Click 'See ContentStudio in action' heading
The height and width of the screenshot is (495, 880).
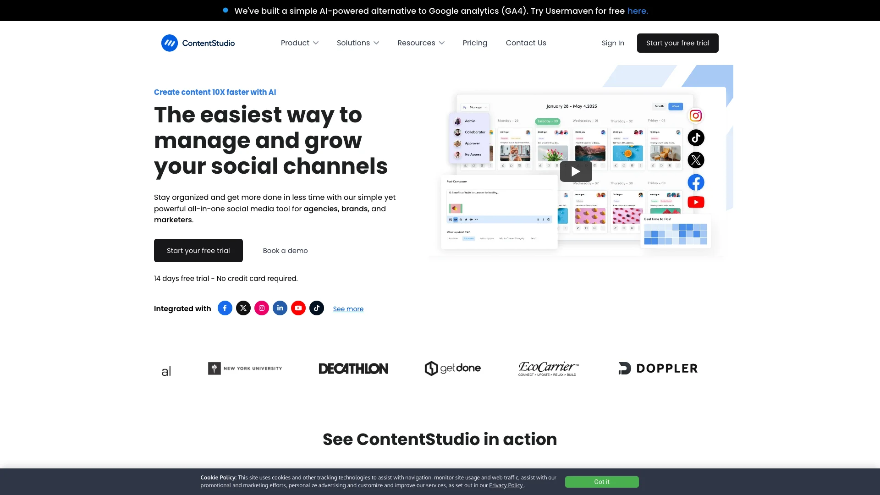(440, 439)
